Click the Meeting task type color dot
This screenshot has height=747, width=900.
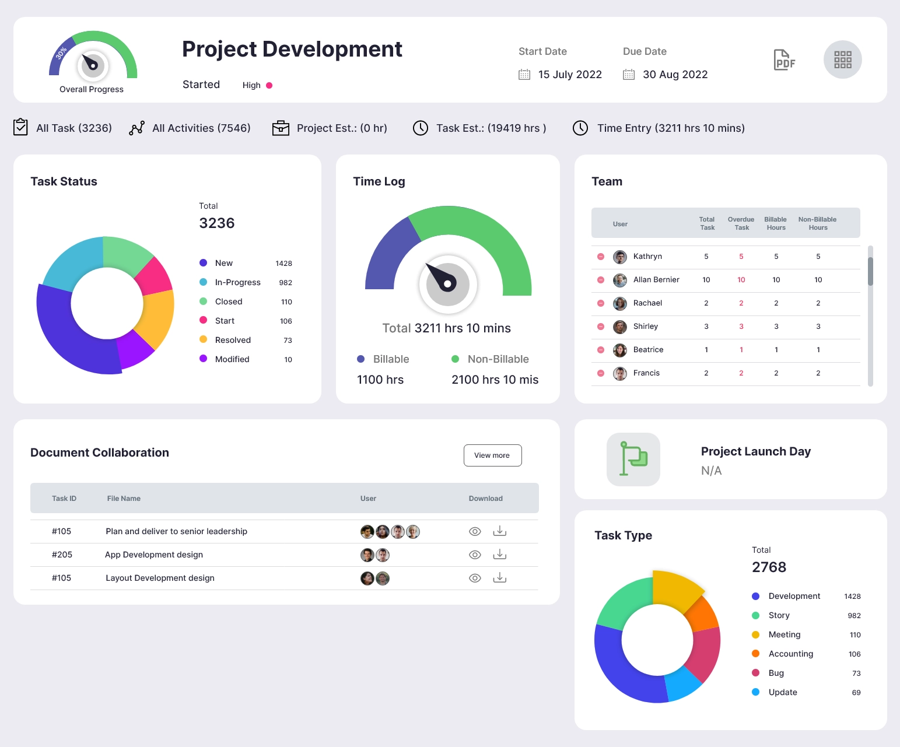click(755, 634)
